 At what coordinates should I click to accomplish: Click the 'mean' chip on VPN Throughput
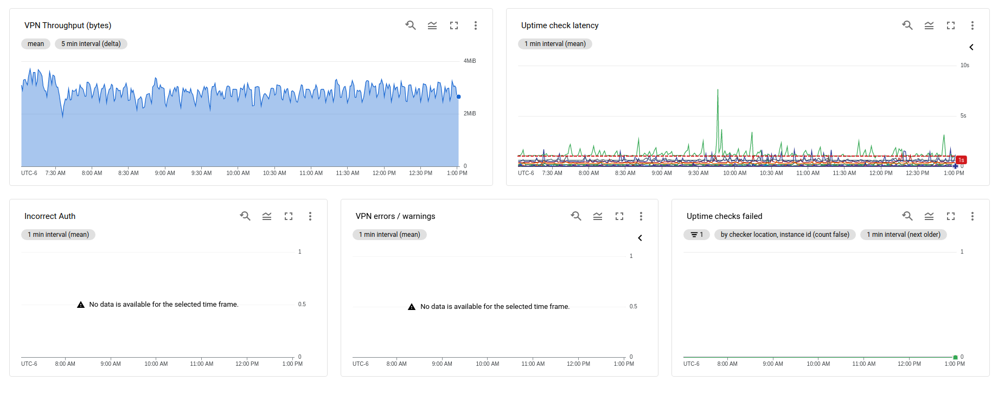point(36,44)
